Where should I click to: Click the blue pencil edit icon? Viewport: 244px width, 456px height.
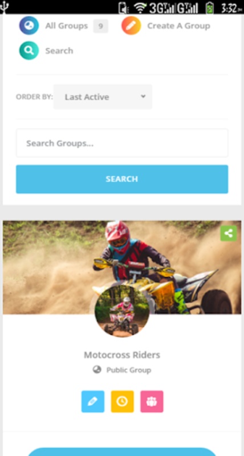[x=93, y=401]
